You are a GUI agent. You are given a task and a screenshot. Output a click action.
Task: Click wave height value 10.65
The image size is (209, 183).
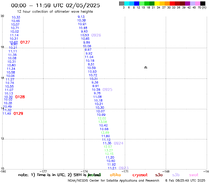coord(16,21)
